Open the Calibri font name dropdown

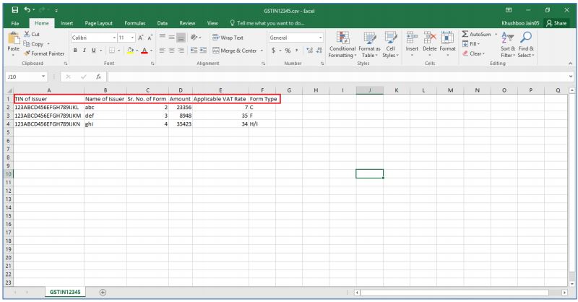[114, 38]
